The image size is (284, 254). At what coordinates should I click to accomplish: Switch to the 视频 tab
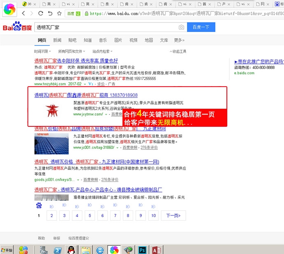(x=134, y=40)
